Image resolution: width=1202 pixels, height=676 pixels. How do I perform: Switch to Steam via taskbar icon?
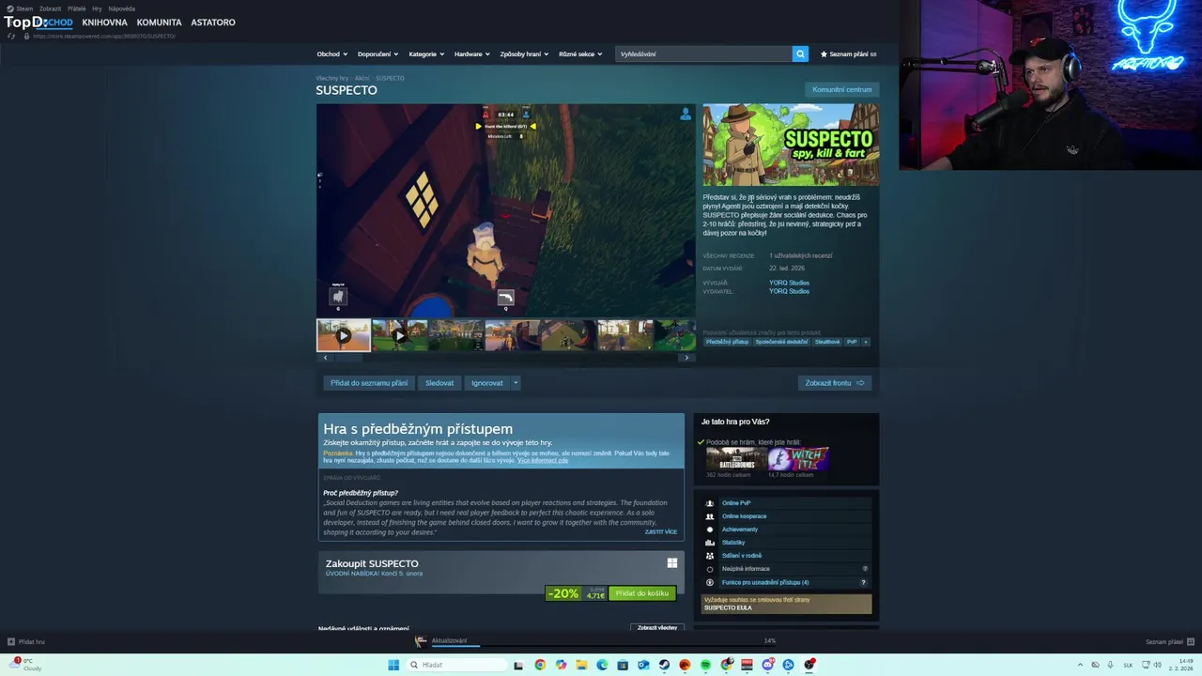pos(664,665)
